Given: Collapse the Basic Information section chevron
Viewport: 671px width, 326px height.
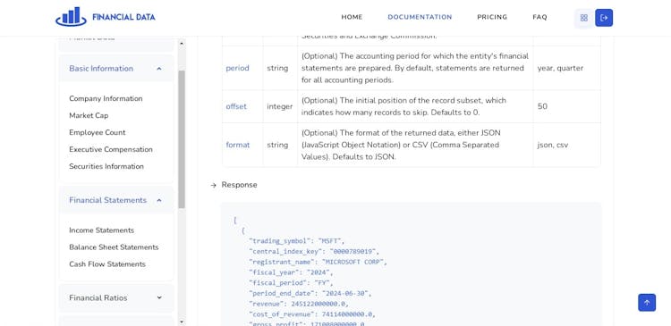Looking at the screenshot, I should click(159, 69).
